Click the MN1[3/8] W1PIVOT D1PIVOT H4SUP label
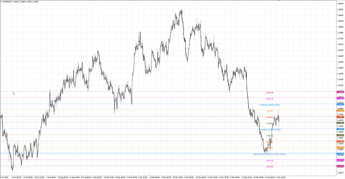Image resolution: width=345 pixels, height=179 pixels. pyautogui.click(x=270, y=155)
